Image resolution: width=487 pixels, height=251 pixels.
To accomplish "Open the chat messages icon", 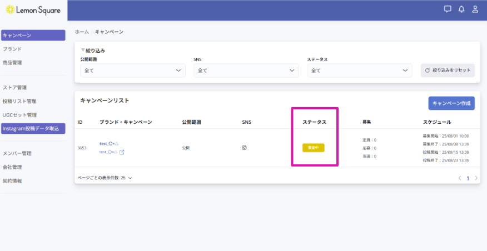I will point(448,9).
